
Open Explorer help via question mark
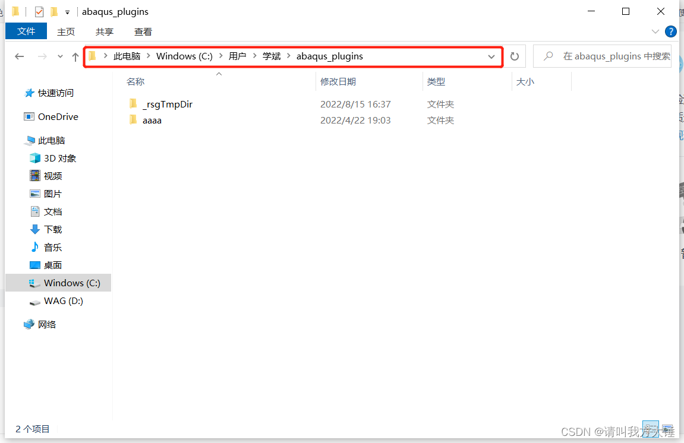click(x=671, y=31)
